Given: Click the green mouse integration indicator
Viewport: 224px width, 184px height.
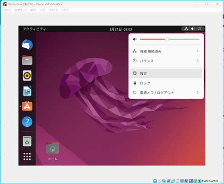Looking at the screenshot, I should point(195,181).
